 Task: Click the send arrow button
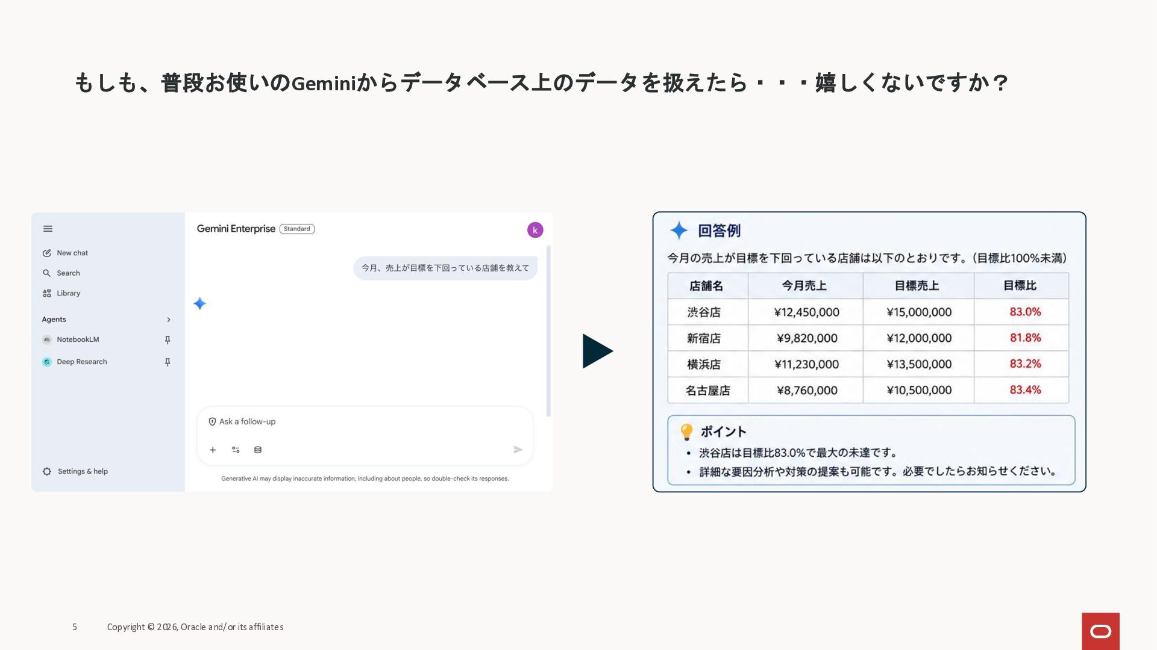pyautogui.click(x=518, y=450)
